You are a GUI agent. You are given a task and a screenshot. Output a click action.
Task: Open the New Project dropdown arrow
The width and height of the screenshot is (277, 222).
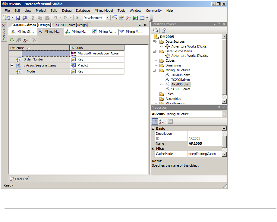(x=12, y=18)
